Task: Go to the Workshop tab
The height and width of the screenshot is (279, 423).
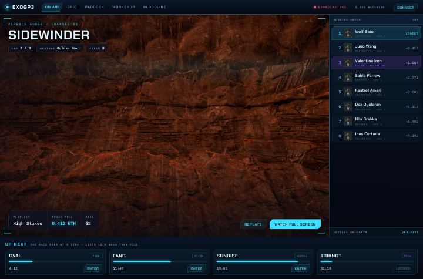Action: pos(123,7)
